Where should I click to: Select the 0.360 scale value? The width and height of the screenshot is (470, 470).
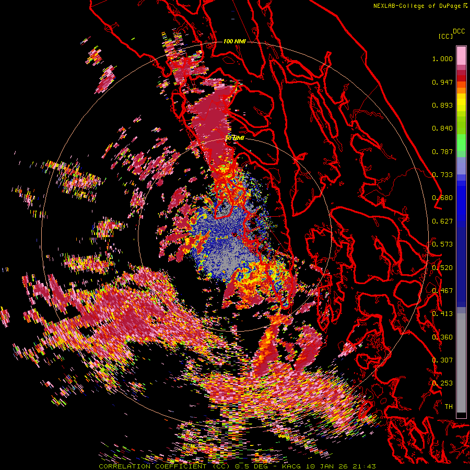point(442,337)
